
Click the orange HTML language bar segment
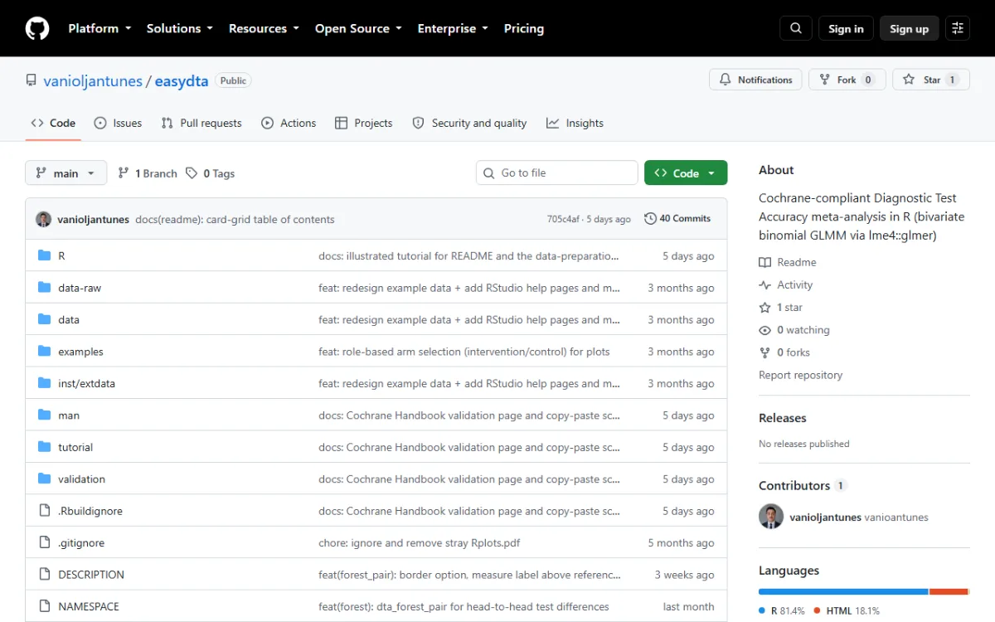[949, 591]
